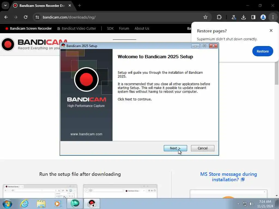This screenshot has width=279, height=209.
Task: Open Chrome Labs flask icon
Action: (x=233, y=17)
